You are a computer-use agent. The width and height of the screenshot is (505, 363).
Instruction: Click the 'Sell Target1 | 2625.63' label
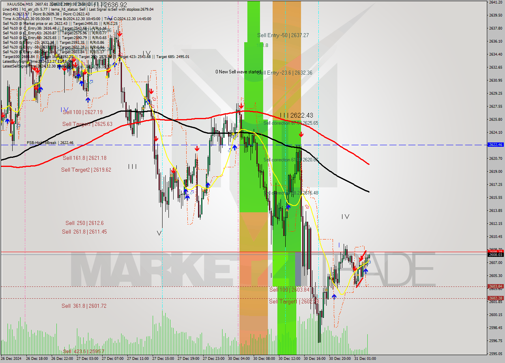(x=87, y=124)
